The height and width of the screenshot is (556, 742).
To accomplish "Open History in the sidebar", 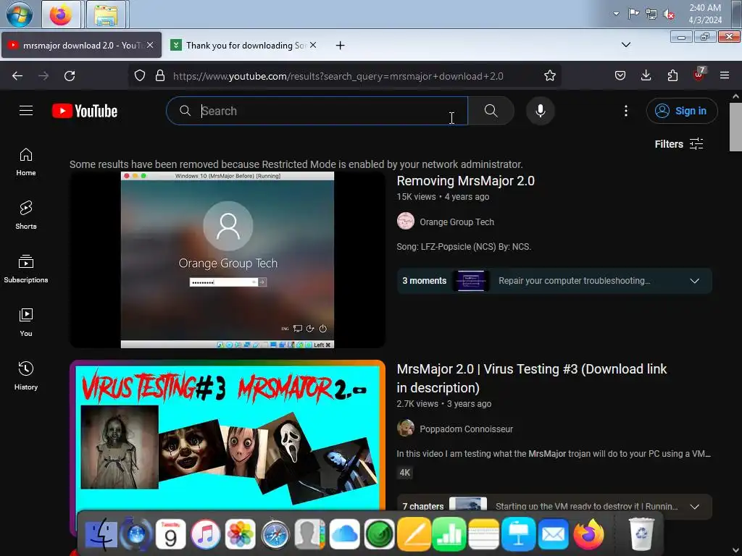I will 26,376.
